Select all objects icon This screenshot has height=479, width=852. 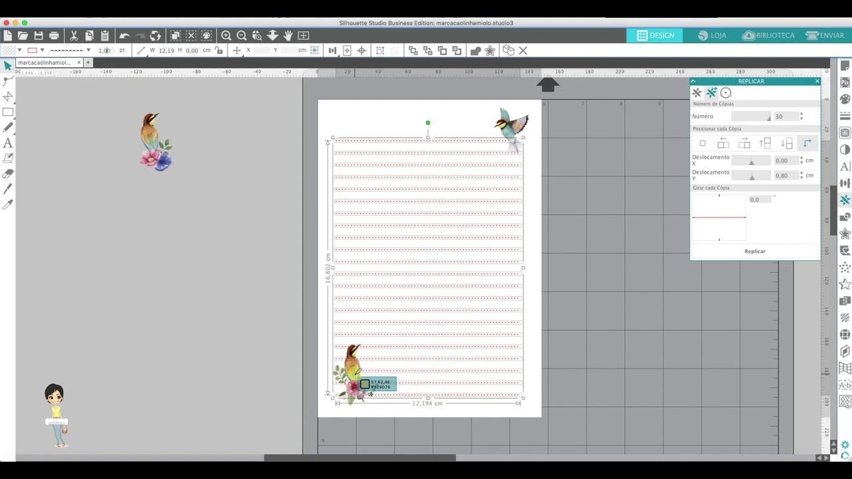[x=176, y=35]
